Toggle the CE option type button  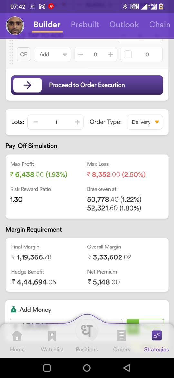(24, 55)
